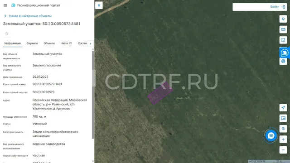Image resolution: width=290 pixels, height=163 pixels.
Task: Open the hamburger main menu
Action: tap(5, 5)
